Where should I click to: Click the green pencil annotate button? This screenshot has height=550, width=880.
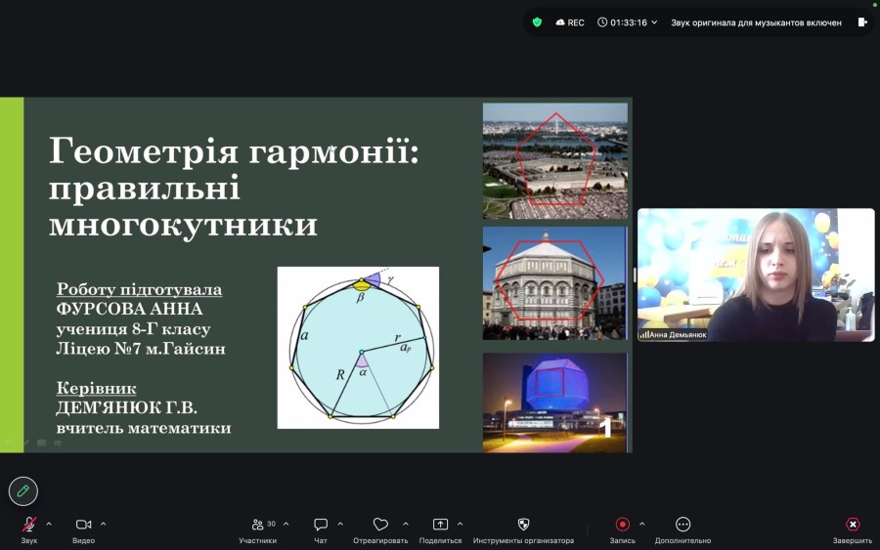point(23,491)
